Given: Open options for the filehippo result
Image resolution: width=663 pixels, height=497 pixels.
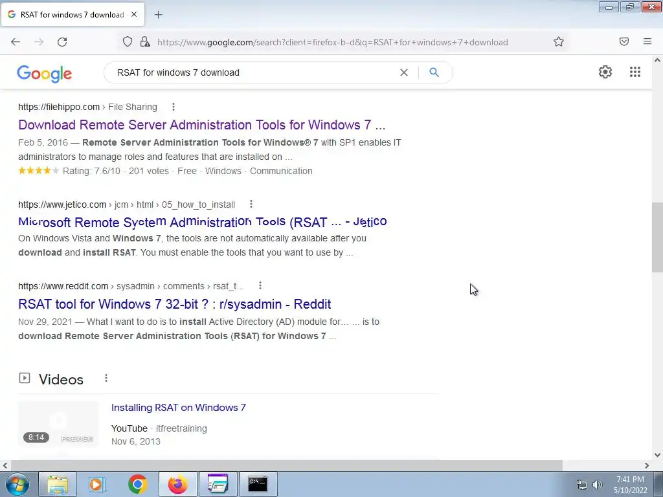Looking at the screenshot, I should [174, 107].
